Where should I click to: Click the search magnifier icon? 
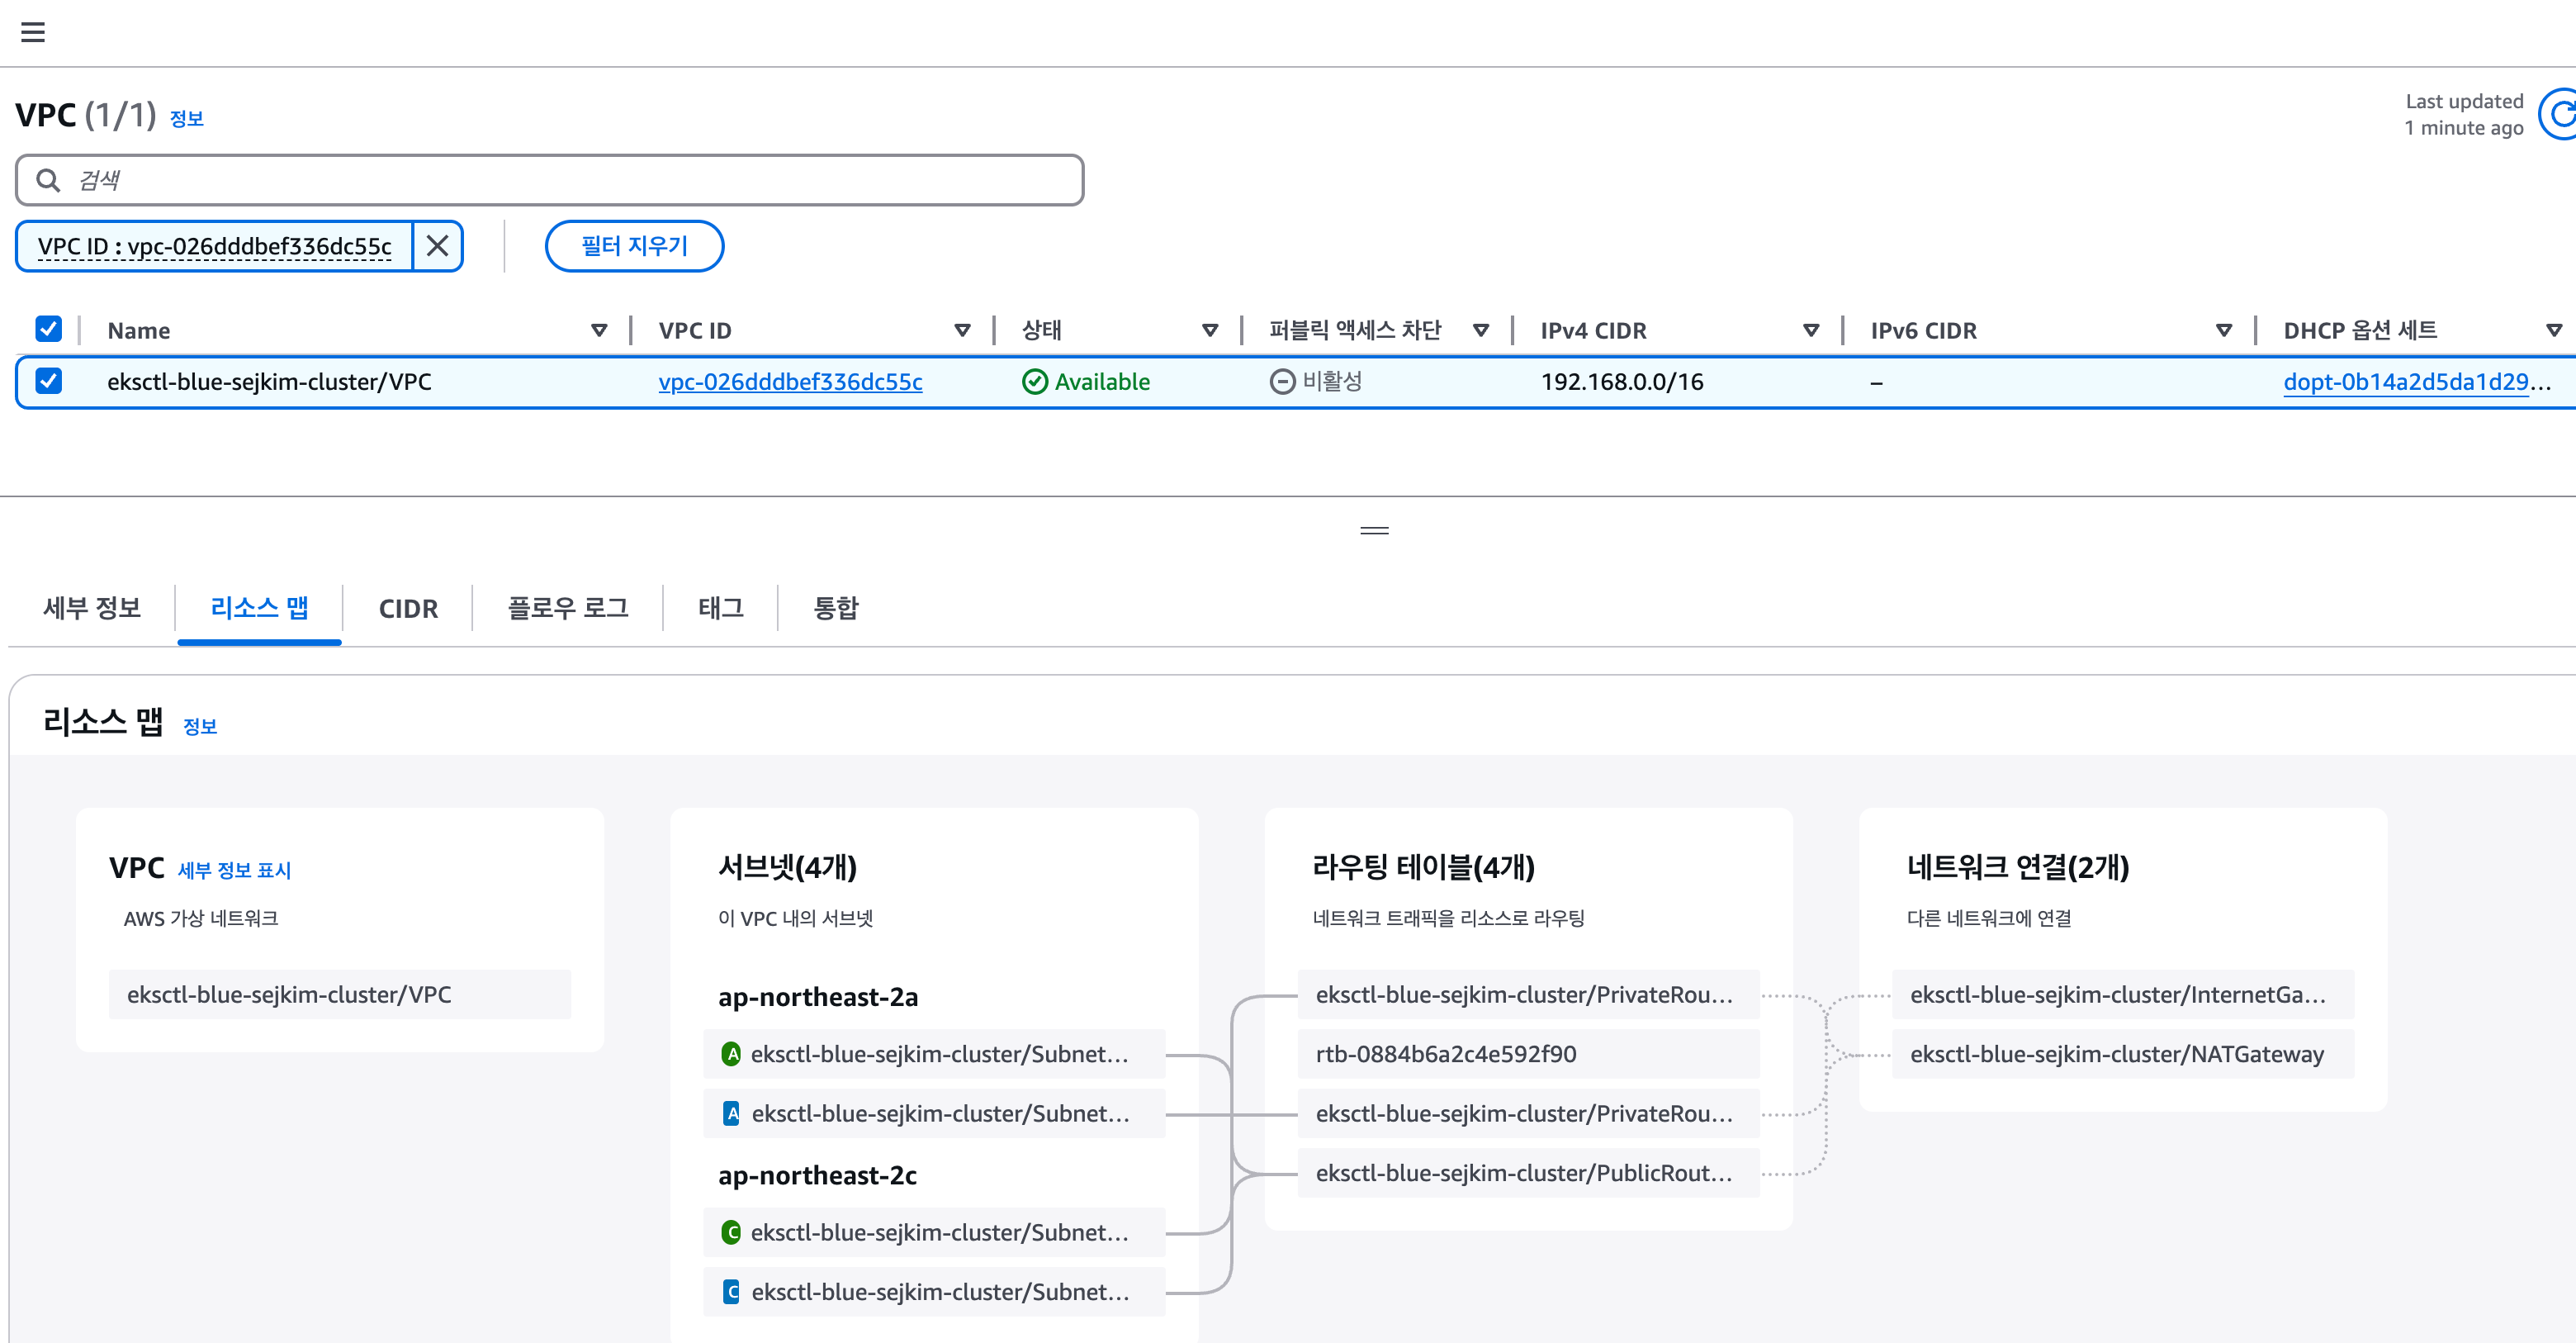[47, 180]
